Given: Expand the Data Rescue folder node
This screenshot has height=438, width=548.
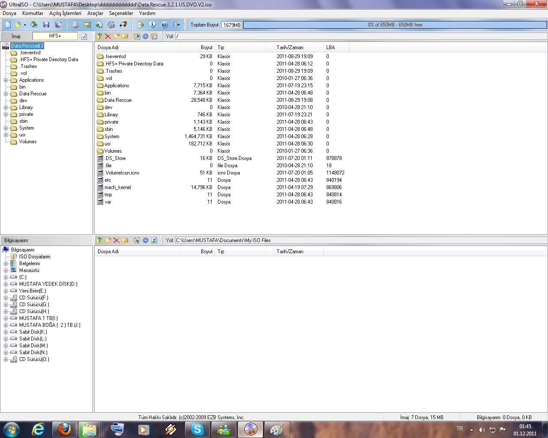Looking at the screenshot, I should tap(6, 94).
